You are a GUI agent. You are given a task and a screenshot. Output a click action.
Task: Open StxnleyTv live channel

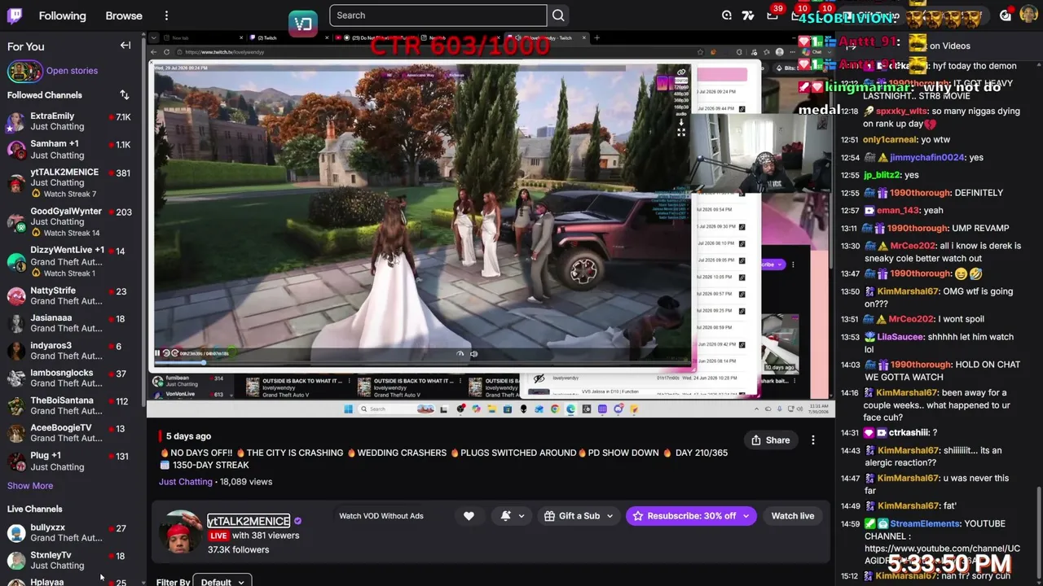pyautogui.click(x=72, y=560)
